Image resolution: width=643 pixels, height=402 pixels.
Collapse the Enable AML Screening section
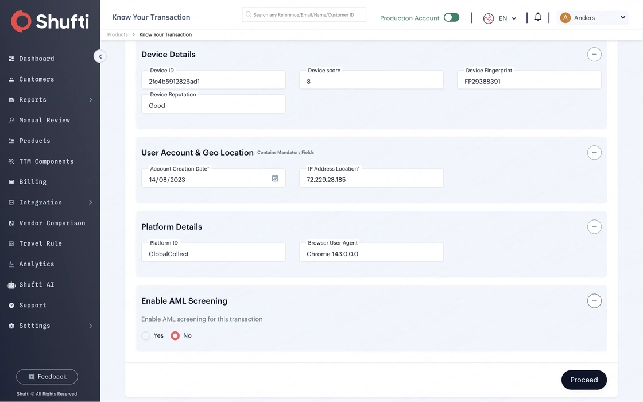point(594,301)
